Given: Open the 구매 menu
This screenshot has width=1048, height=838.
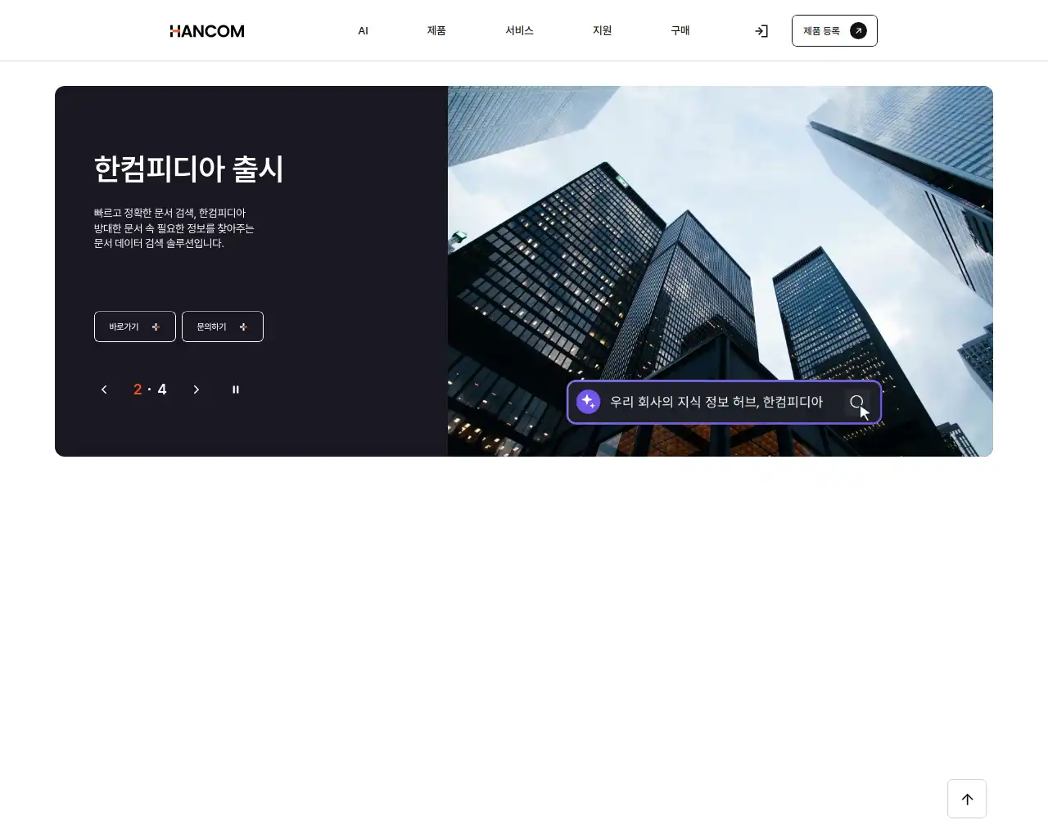Looking at the screenshot, I should coord(680,30).
